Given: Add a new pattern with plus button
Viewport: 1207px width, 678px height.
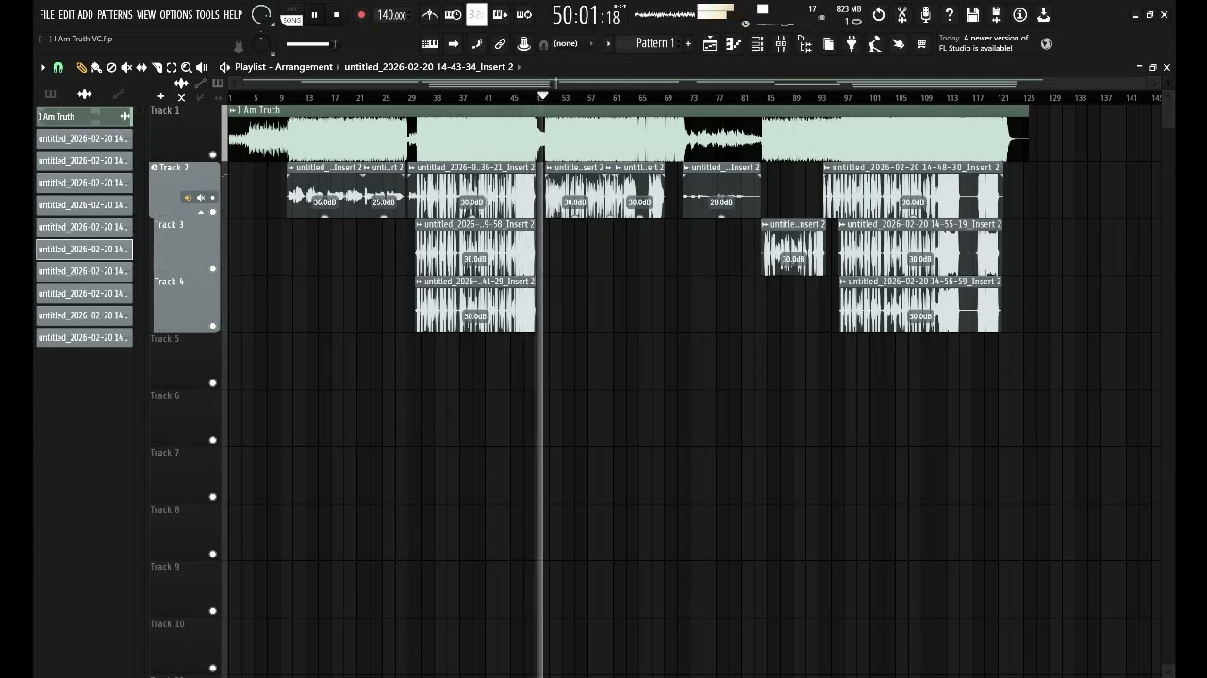Looking at the screenshot, I should pyautogui.click(x=688, y=44).
